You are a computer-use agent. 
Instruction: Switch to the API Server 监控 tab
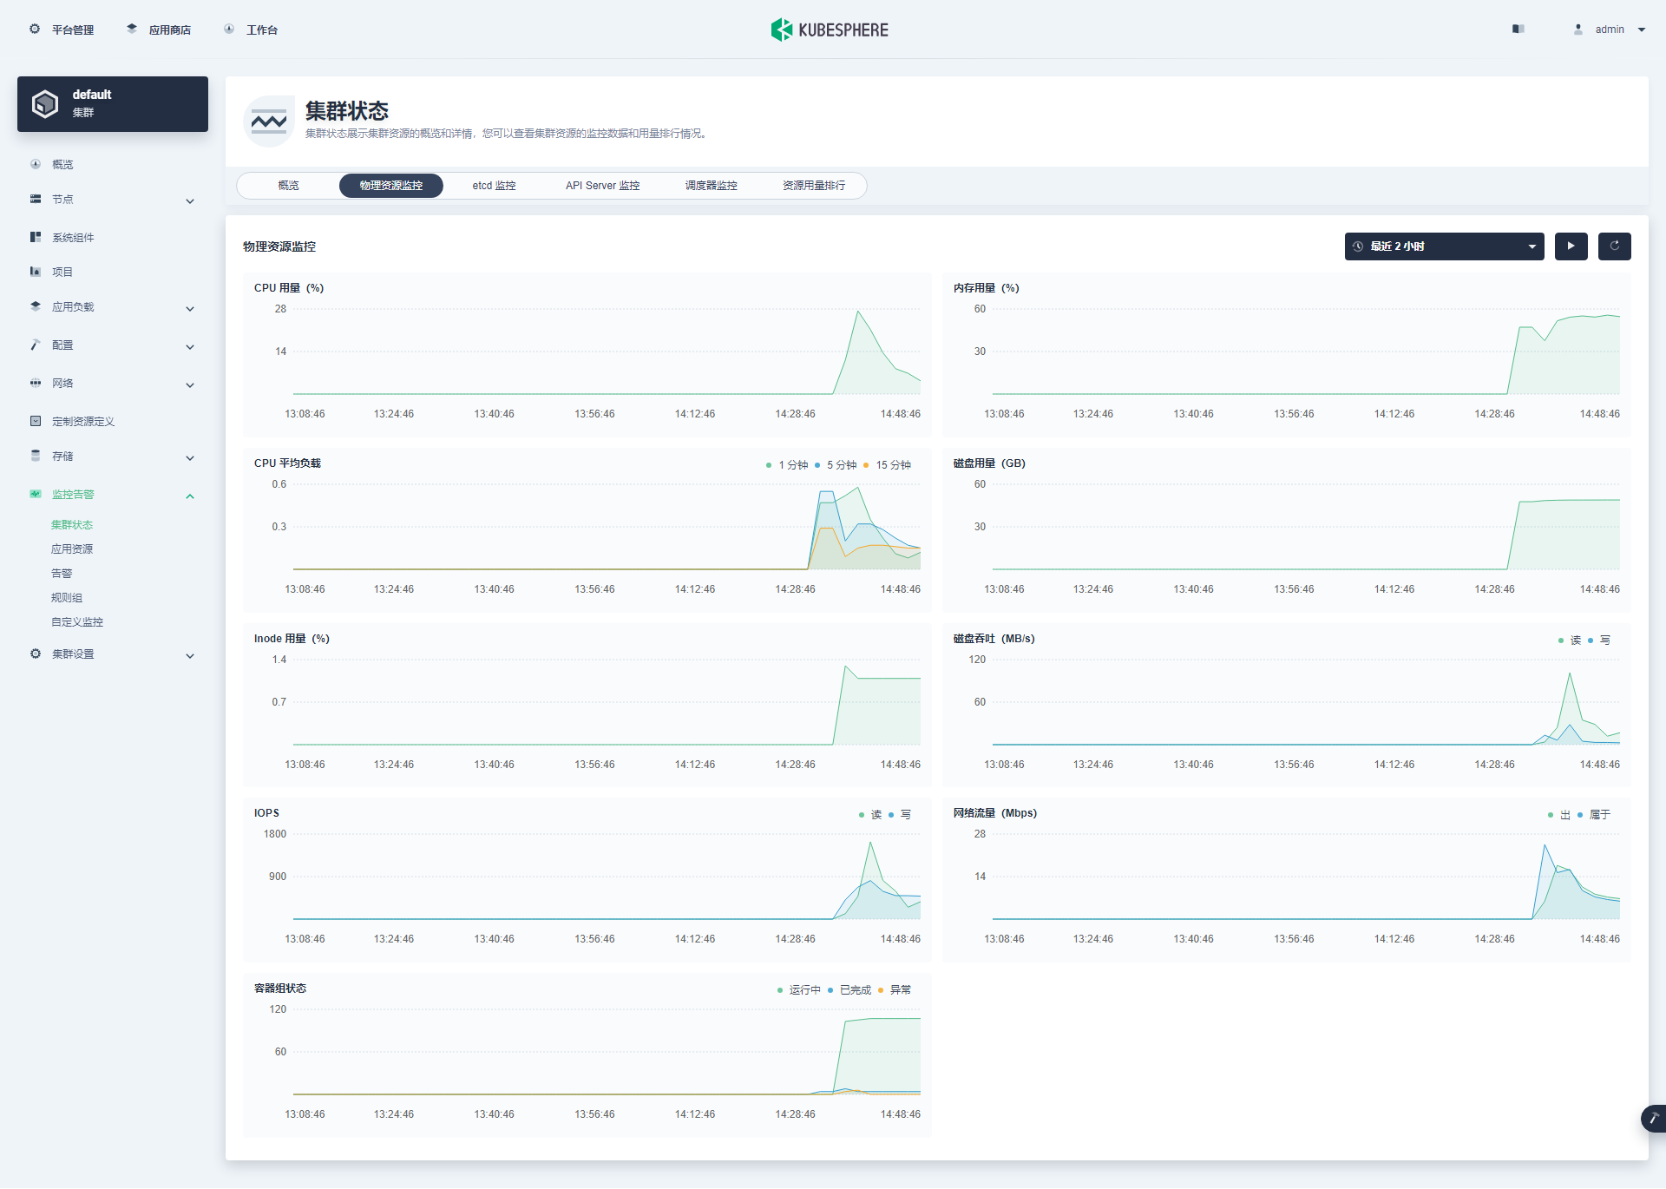[602, 186]
